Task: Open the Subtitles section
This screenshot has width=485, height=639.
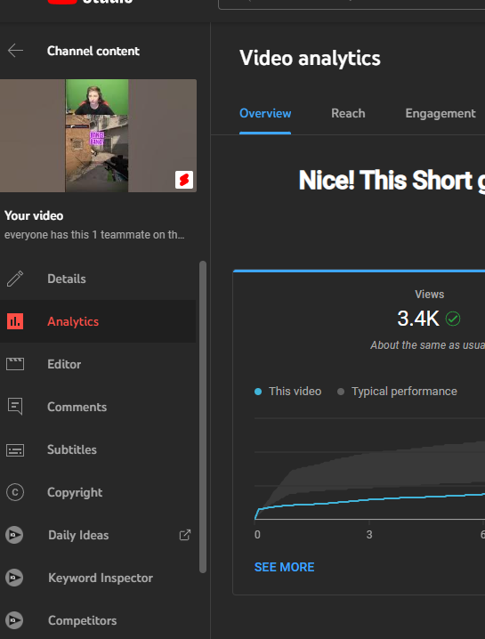Action: [98, 449]
